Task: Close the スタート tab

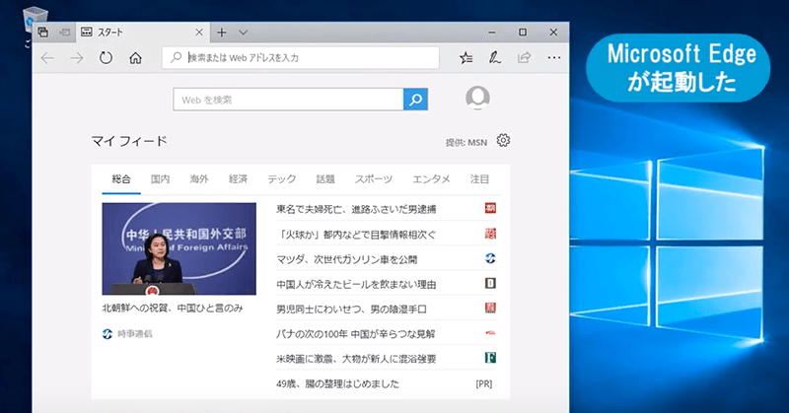Action: click(x=199, y=33)
